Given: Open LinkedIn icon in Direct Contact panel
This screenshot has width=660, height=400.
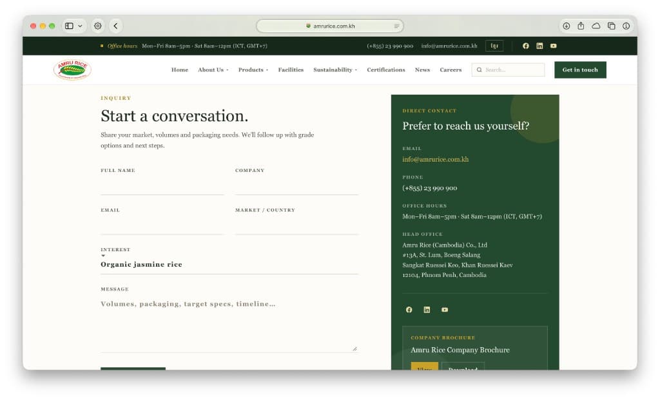Looking at the screenshot, I should (x=427, y=310).
